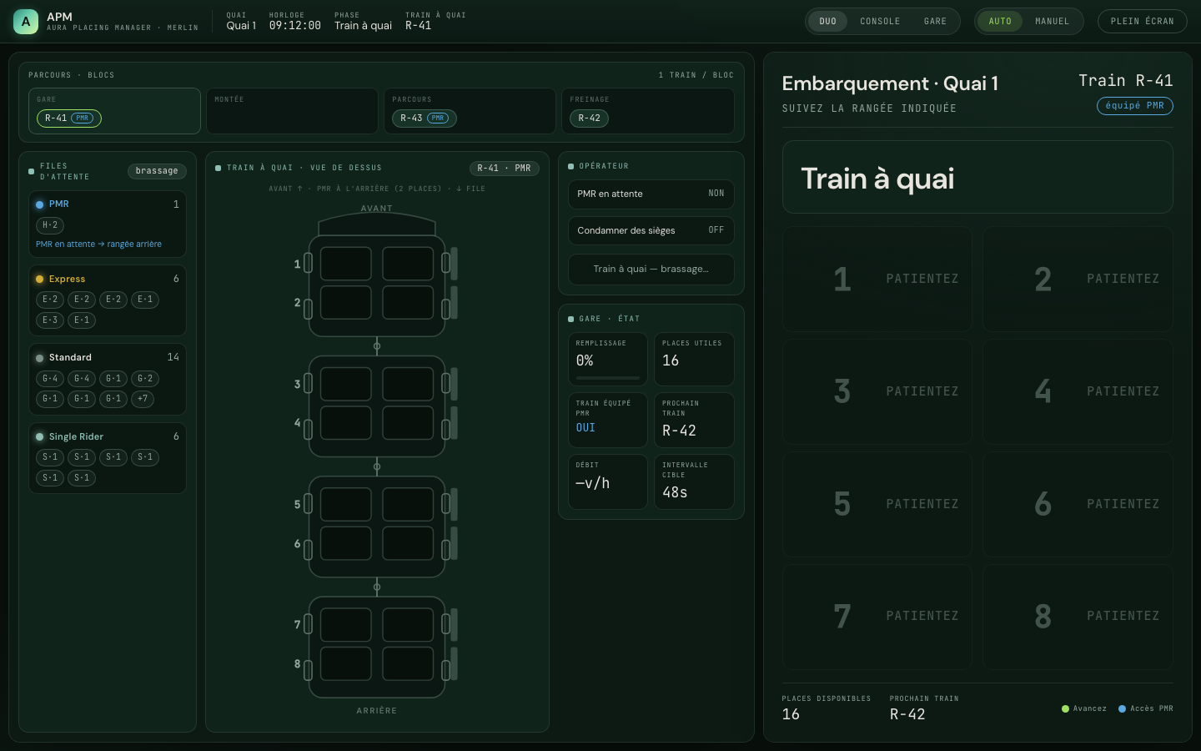Click the REMPLISSAGE progress bar under 0%
The image size is (1201, 751).
click(x=607, y=378)
